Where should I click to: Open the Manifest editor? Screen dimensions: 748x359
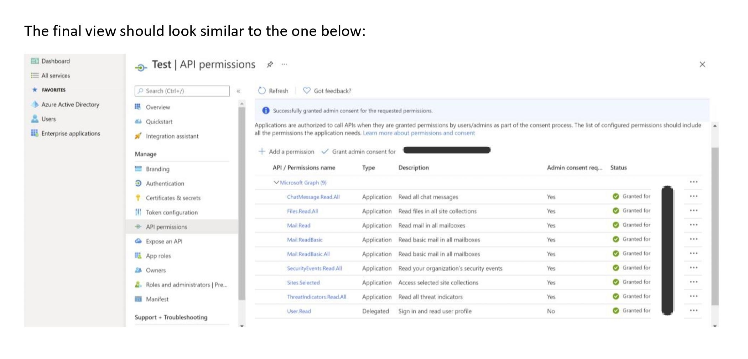point(157,299)
